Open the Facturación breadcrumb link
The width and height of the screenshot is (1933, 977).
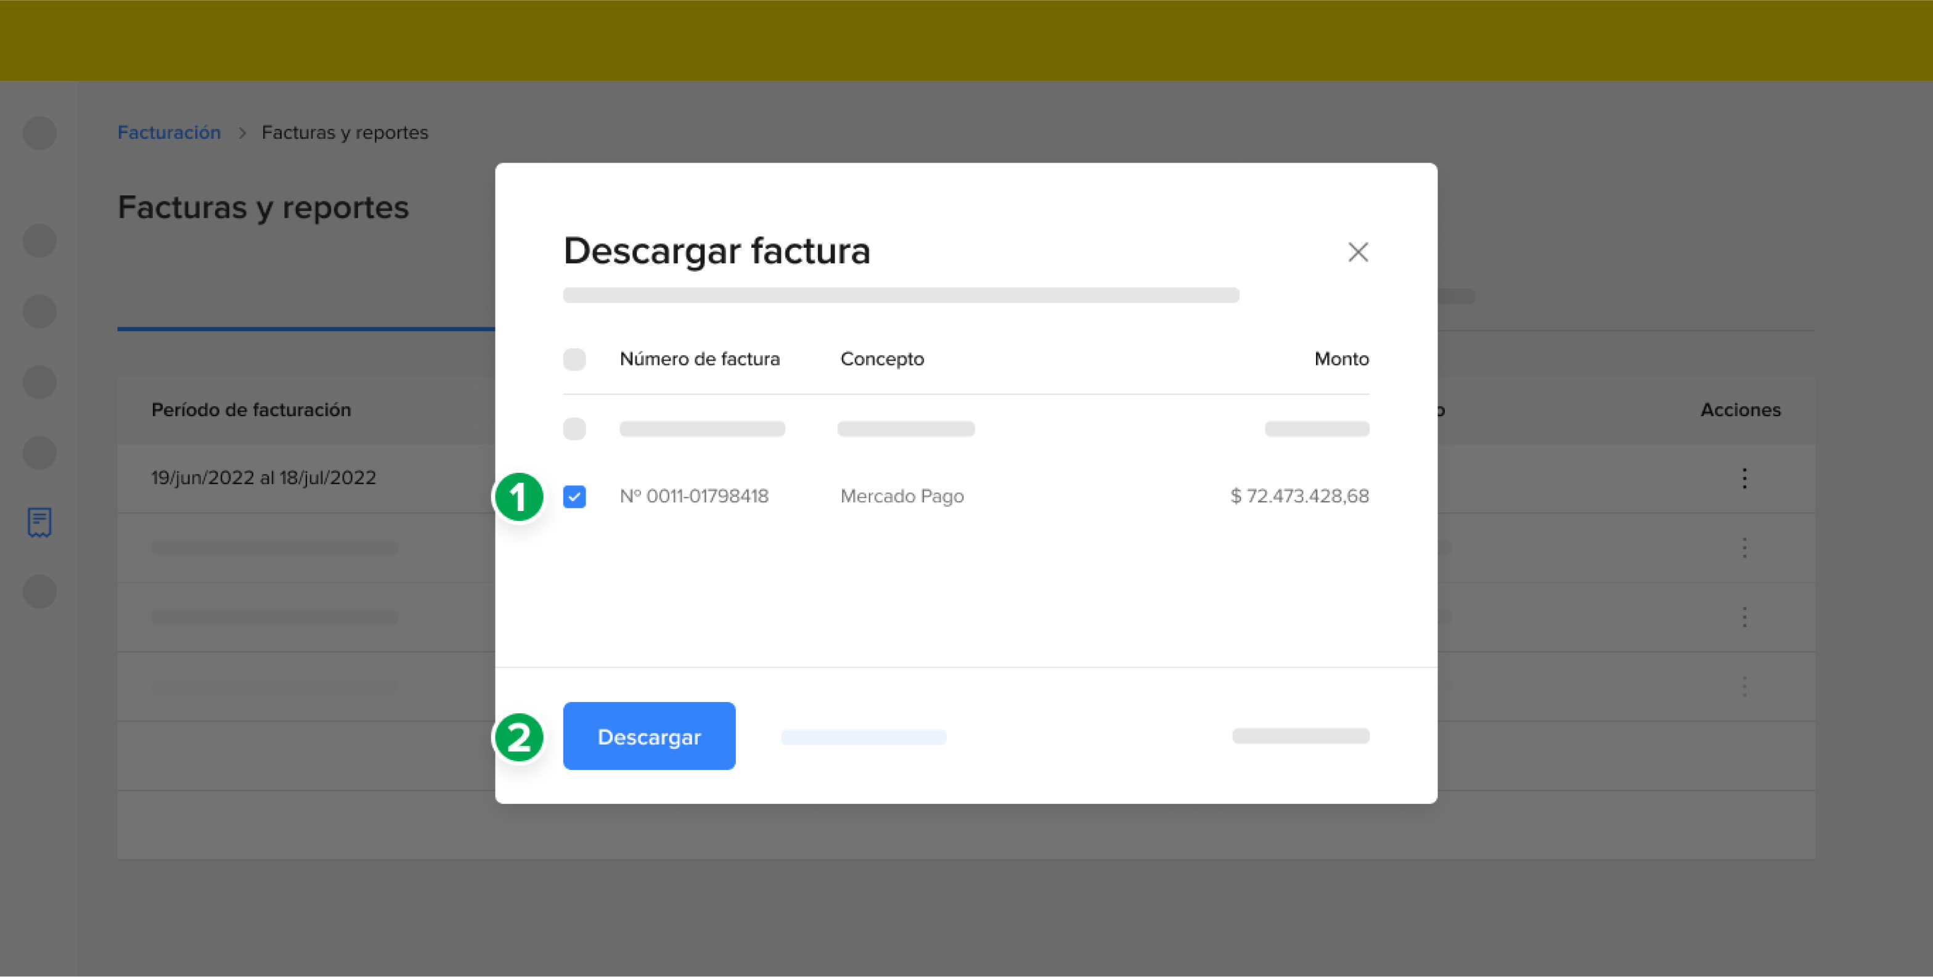[x=169, y=132]
